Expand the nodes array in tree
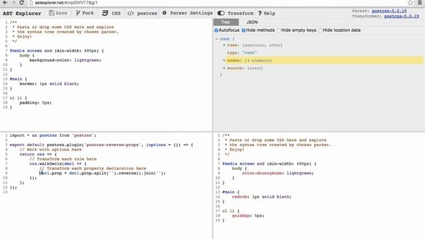 pyautogui.click(x=224, y=60)
